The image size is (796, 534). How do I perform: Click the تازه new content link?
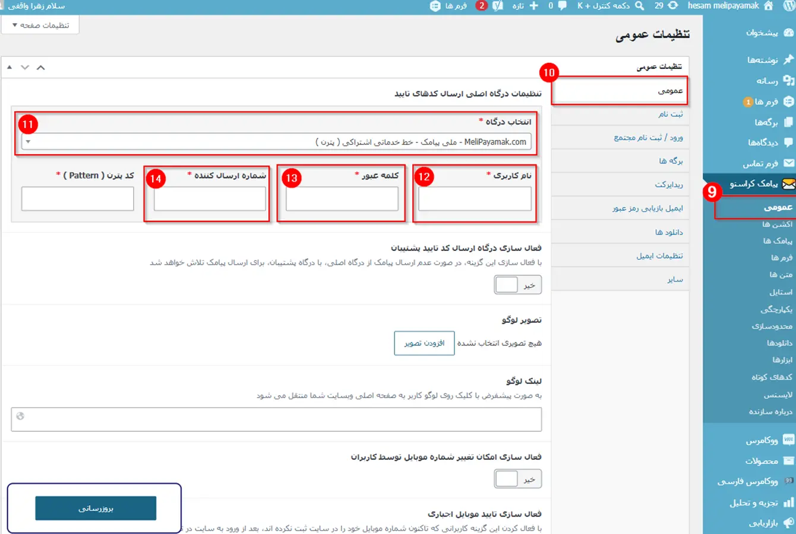[x=519, y=6]
